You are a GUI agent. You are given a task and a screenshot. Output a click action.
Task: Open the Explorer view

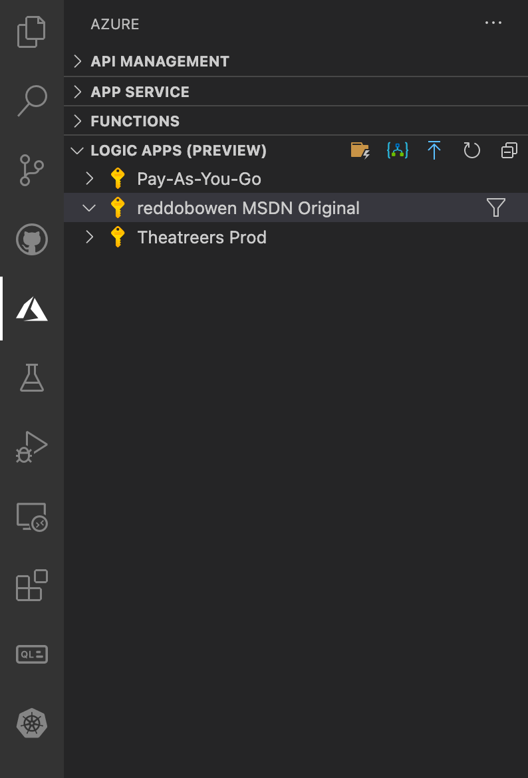[x=31, y=31]
